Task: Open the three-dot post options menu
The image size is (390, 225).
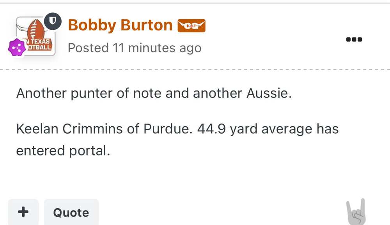Action: point(354,39)
